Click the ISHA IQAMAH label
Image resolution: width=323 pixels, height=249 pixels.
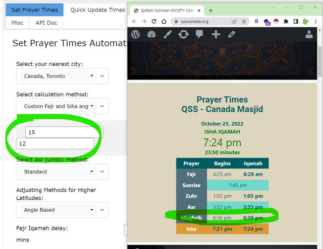pos(222,132)
